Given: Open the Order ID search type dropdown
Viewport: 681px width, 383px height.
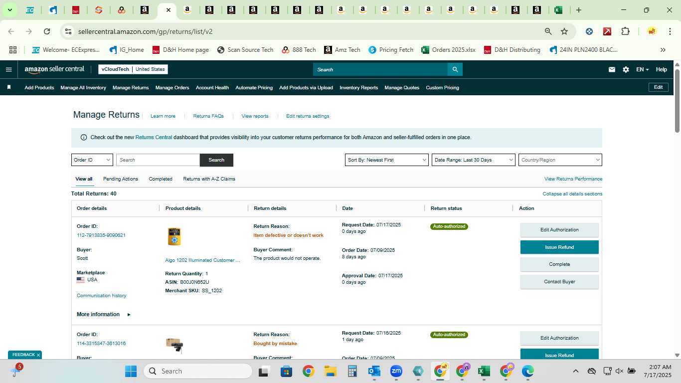Looking at the screenshot, I should 92,160.
